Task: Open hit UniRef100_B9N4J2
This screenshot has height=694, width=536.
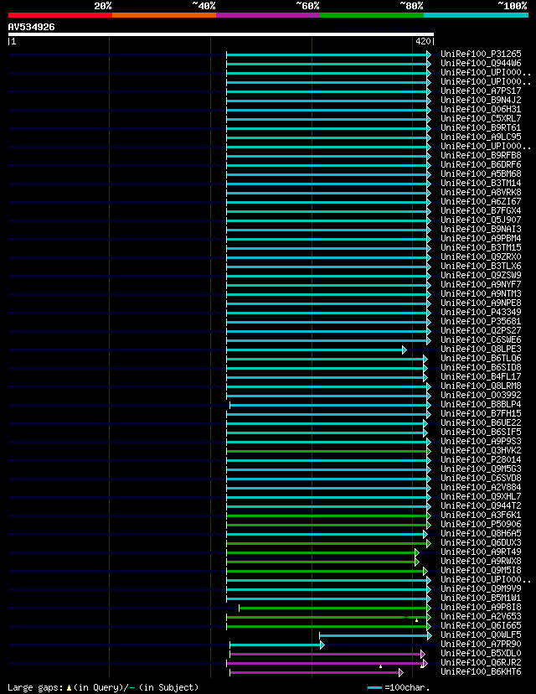Action: coord(481,100)
